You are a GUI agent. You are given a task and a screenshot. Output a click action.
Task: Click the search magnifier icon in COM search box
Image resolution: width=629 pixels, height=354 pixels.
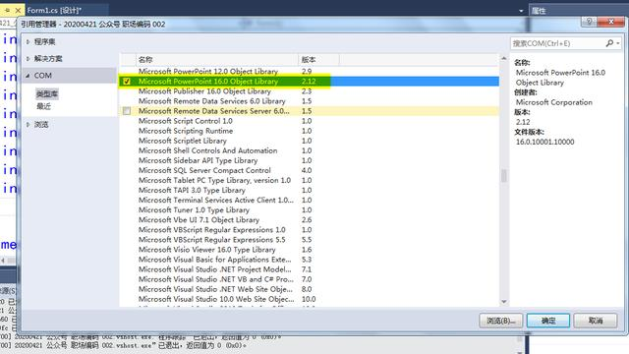(x=609, y=43)
